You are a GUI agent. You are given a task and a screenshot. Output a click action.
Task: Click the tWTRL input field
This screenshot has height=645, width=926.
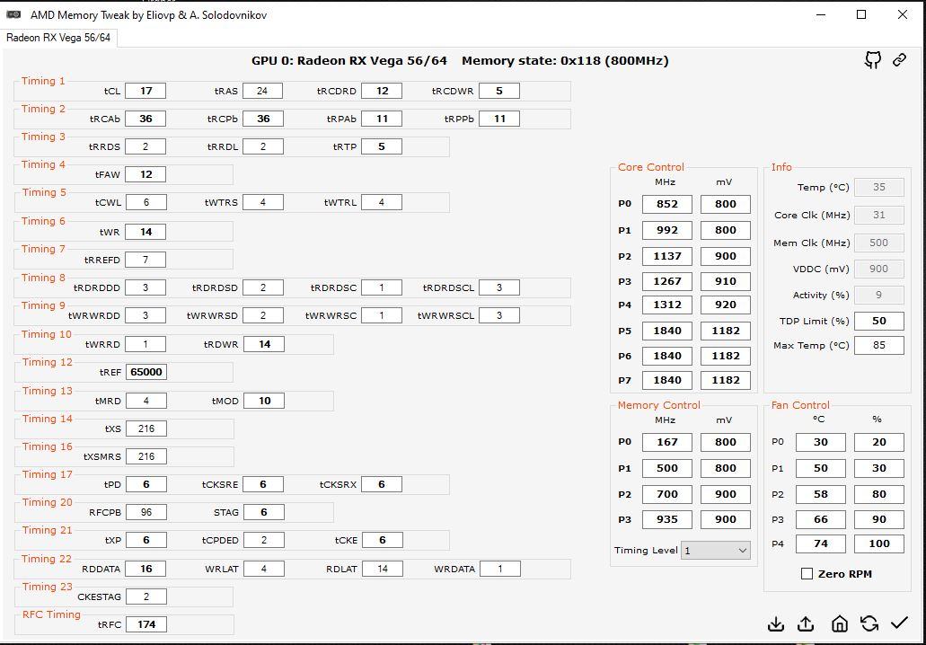pos(382,202)
